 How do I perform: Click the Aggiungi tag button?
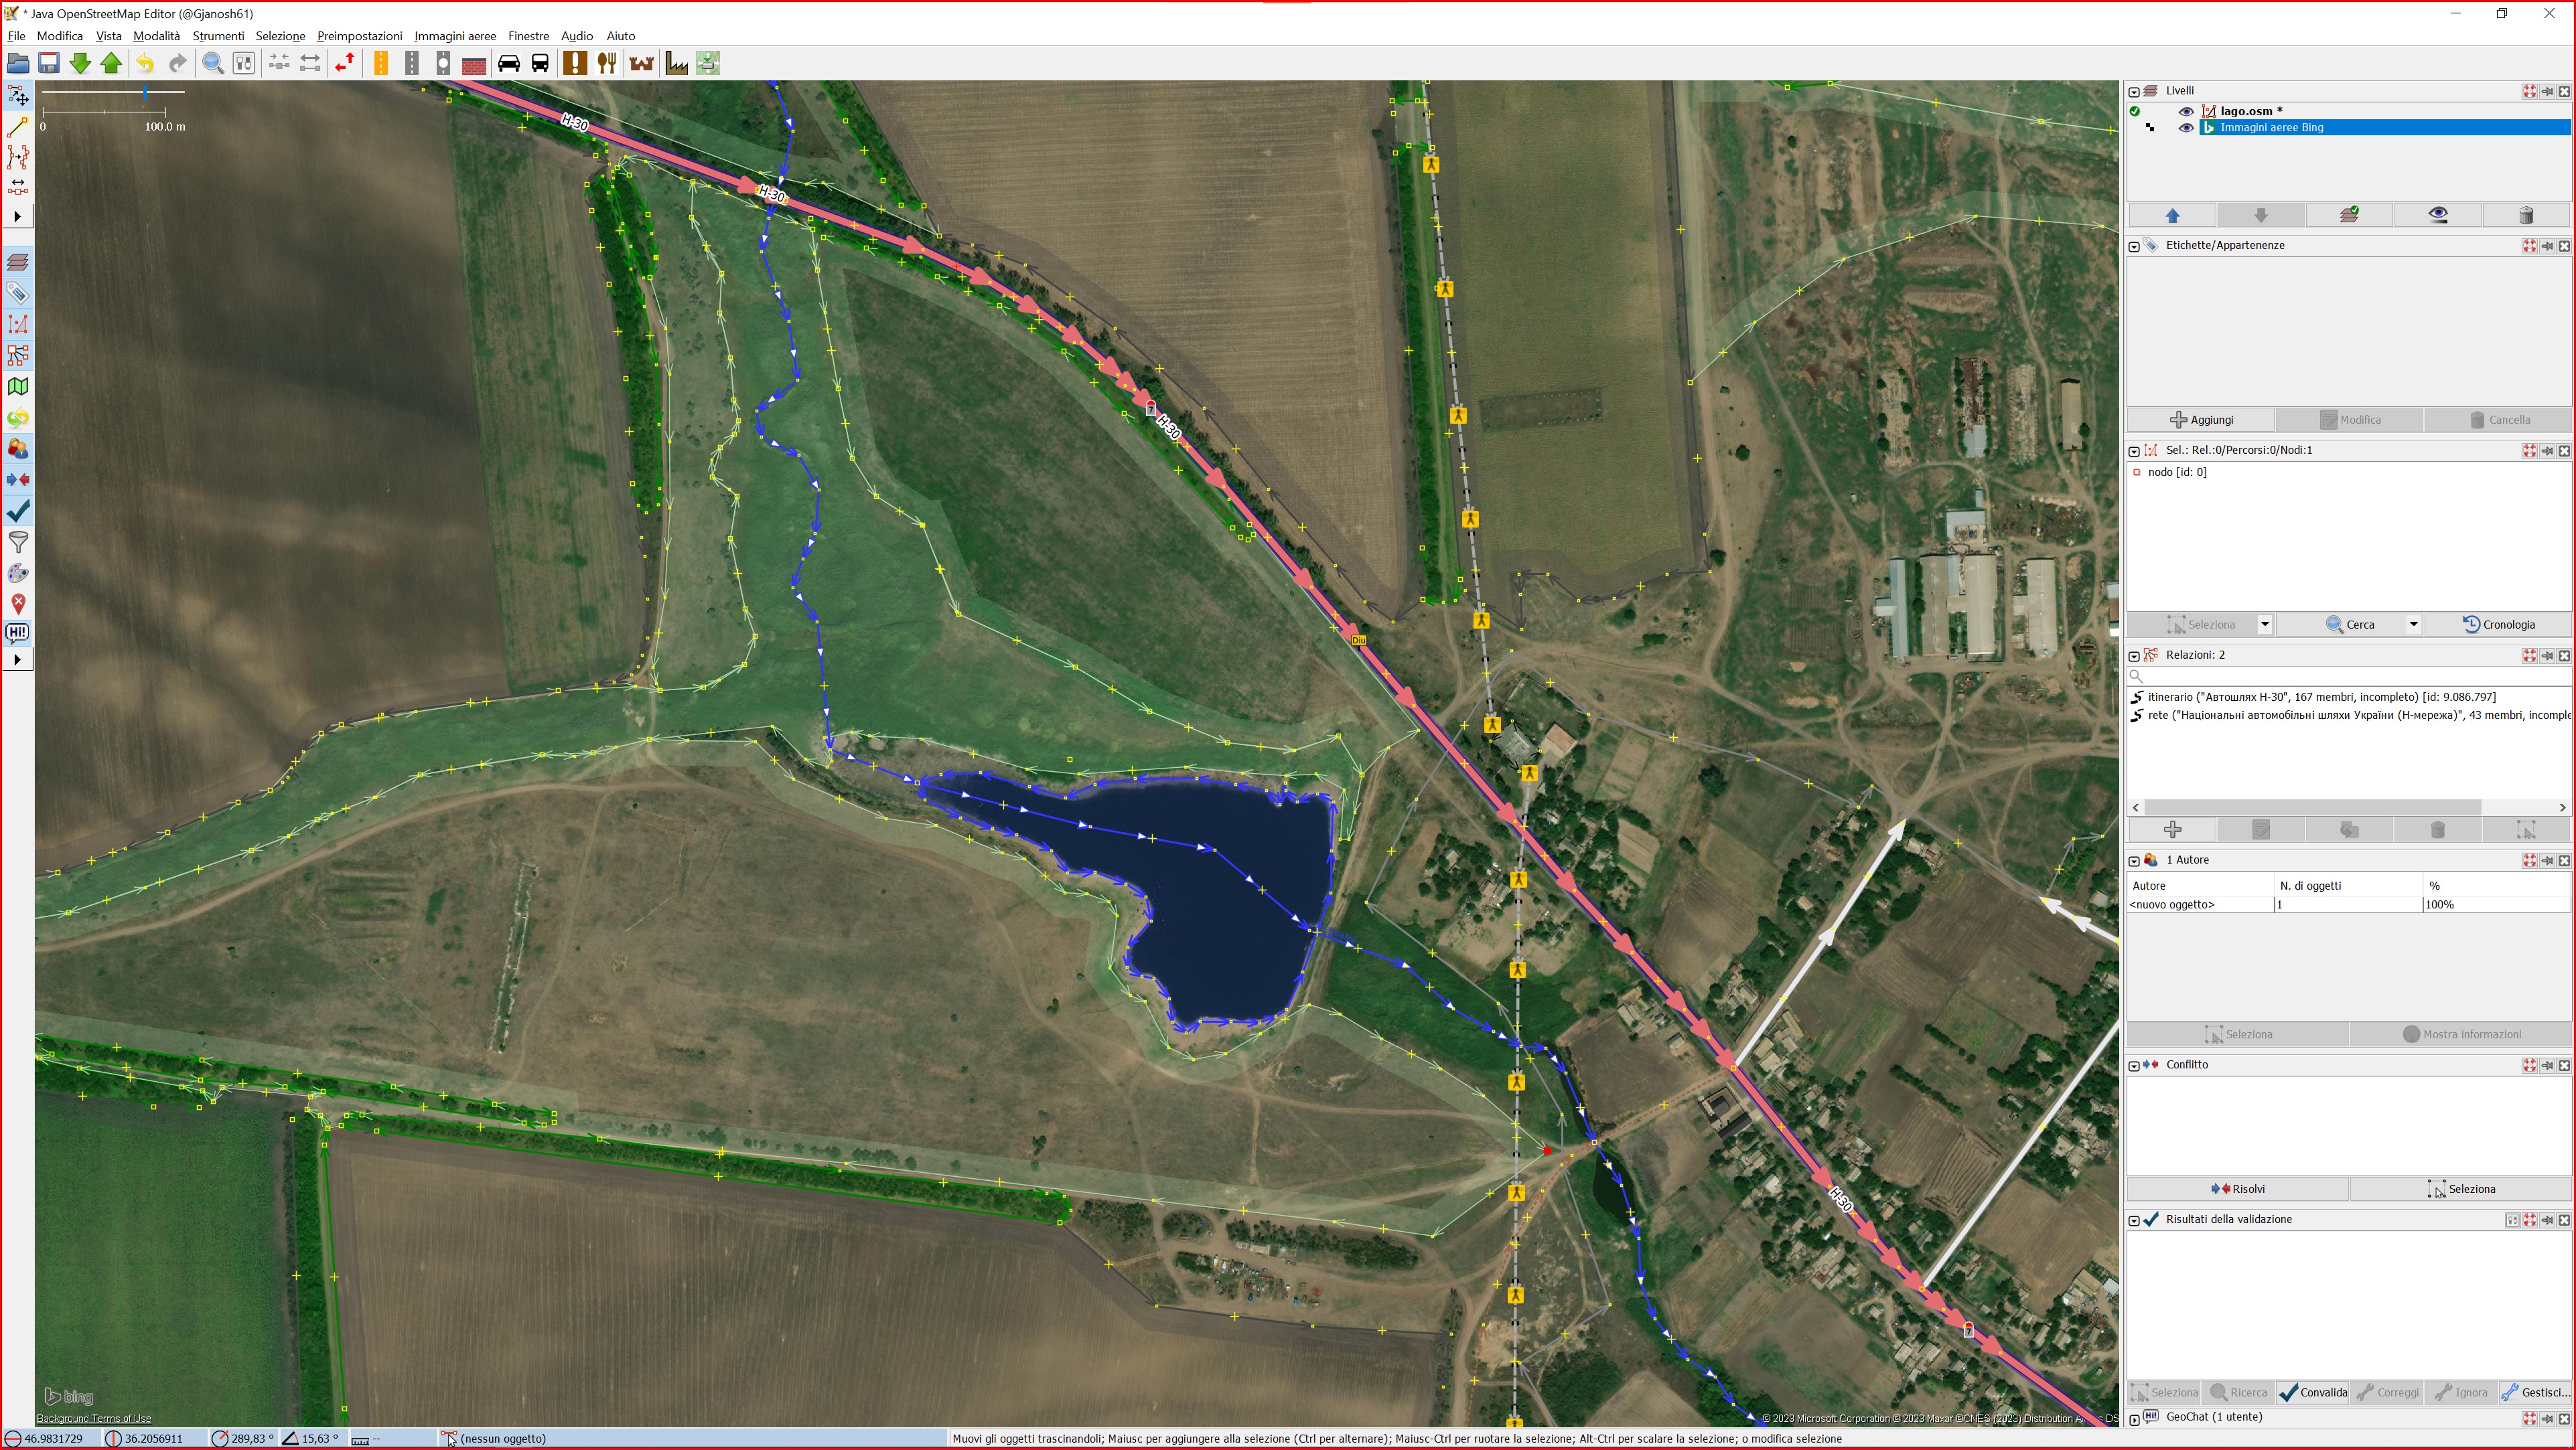[2200, 420]
